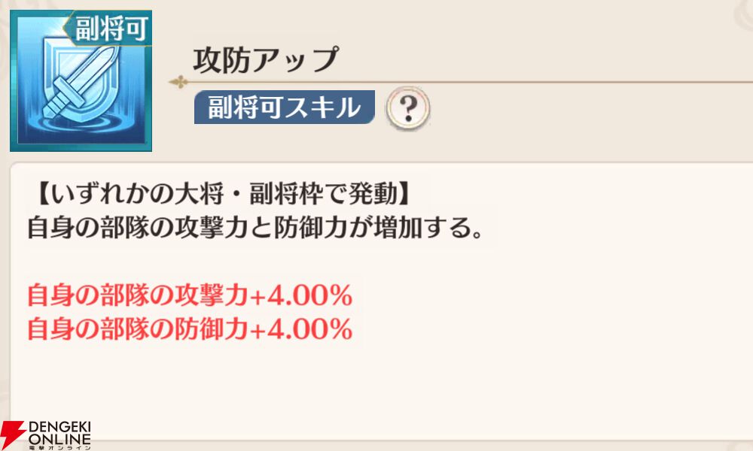Click the red 攻撃力+4.00% effect line
Viewport: 753px width, 451px height.
click(x=189, y=296)
